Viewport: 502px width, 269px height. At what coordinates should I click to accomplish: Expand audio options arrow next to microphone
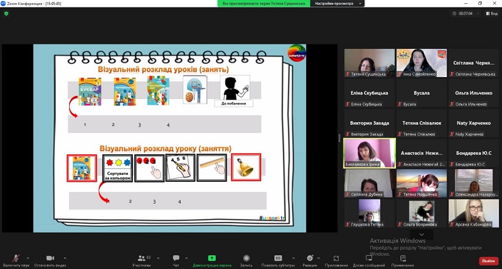coord(30,258)
